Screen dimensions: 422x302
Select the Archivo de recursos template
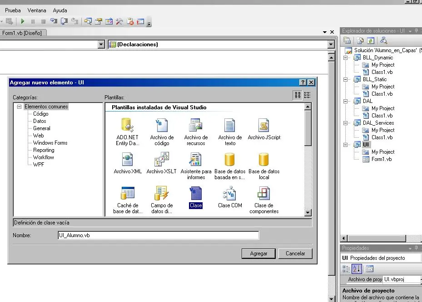coord(196,132)
